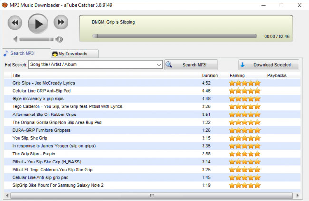The width and height of the screenshot is (309, 201).
Task: Select 'joe mccready x grip slips' row
Action: pyautogui.click(x=152, y=99)
